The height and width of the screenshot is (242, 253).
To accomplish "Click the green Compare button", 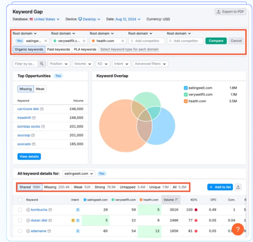I will pyautogui.click(x=216, y=41).
